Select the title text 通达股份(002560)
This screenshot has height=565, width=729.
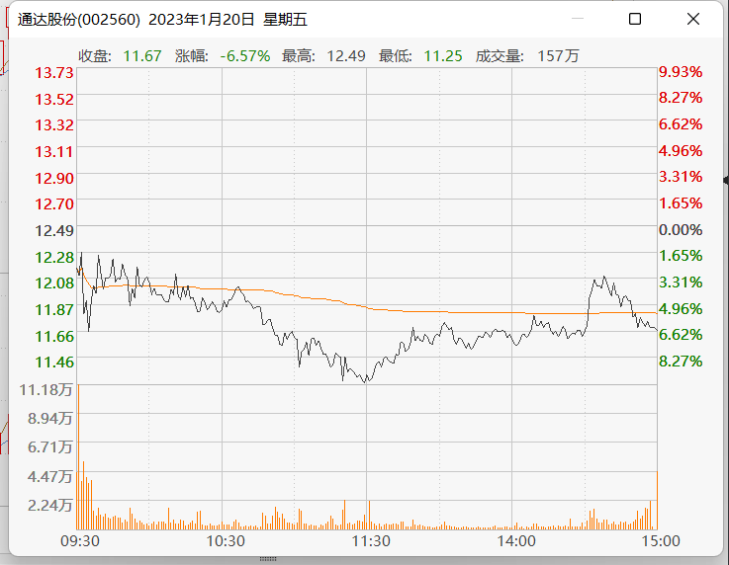coord(78,20)
